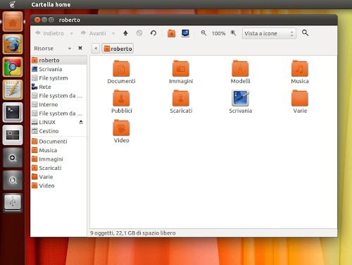The image size is (352, 265).
Task: Select roberto in the sidebar
Action: [x=58, y=60]
